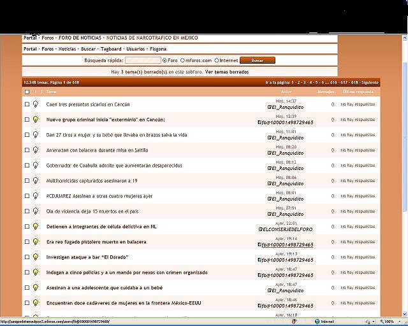Click the zoom 100% magnifier in status bar
Screen dimensions: 408x326
382,322
